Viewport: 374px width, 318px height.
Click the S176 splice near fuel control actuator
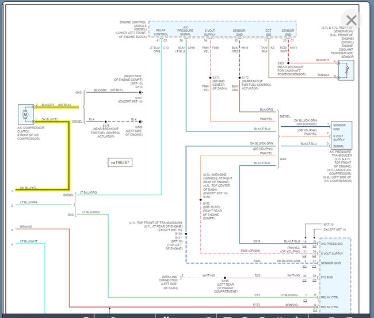[x=106, y=121]
